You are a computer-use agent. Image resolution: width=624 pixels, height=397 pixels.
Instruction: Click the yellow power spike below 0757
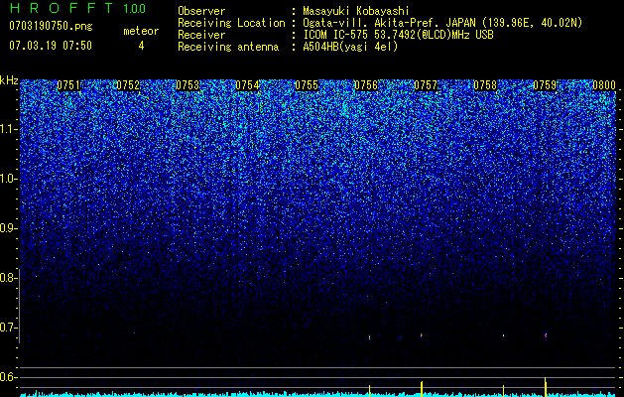(422, 389)
